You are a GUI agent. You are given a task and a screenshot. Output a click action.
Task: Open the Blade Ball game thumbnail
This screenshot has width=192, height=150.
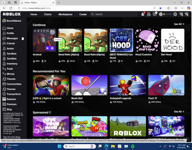(x=89, y=85)
